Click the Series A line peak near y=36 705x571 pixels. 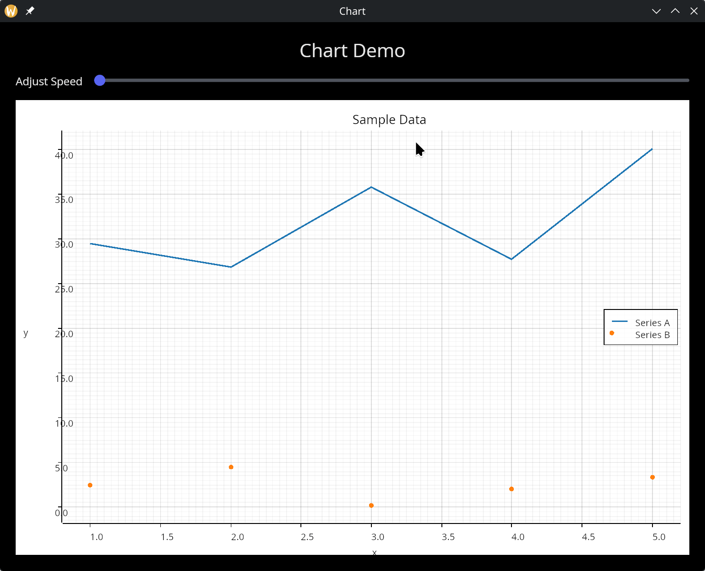371,187
